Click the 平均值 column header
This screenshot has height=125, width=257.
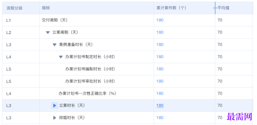[224, 8]
